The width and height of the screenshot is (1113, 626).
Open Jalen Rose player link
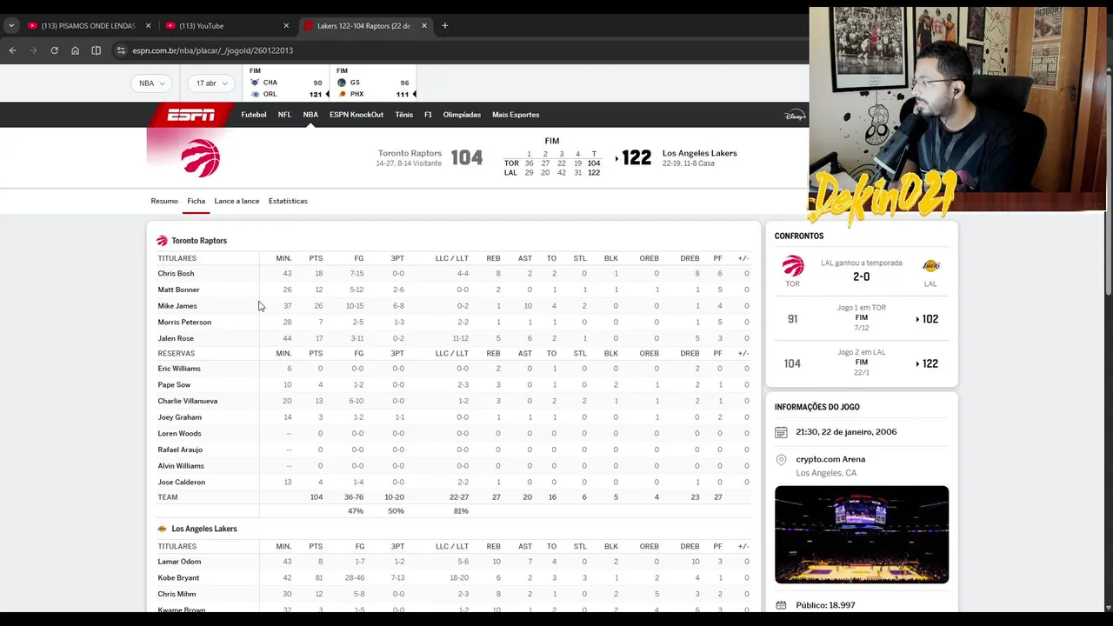[176, 339]
